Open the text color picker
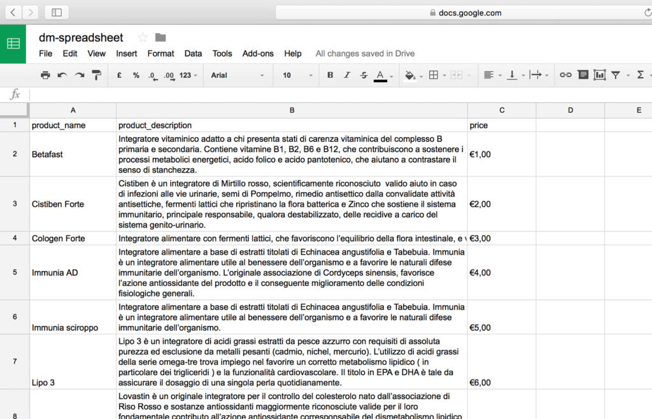 tap(381, 76)
